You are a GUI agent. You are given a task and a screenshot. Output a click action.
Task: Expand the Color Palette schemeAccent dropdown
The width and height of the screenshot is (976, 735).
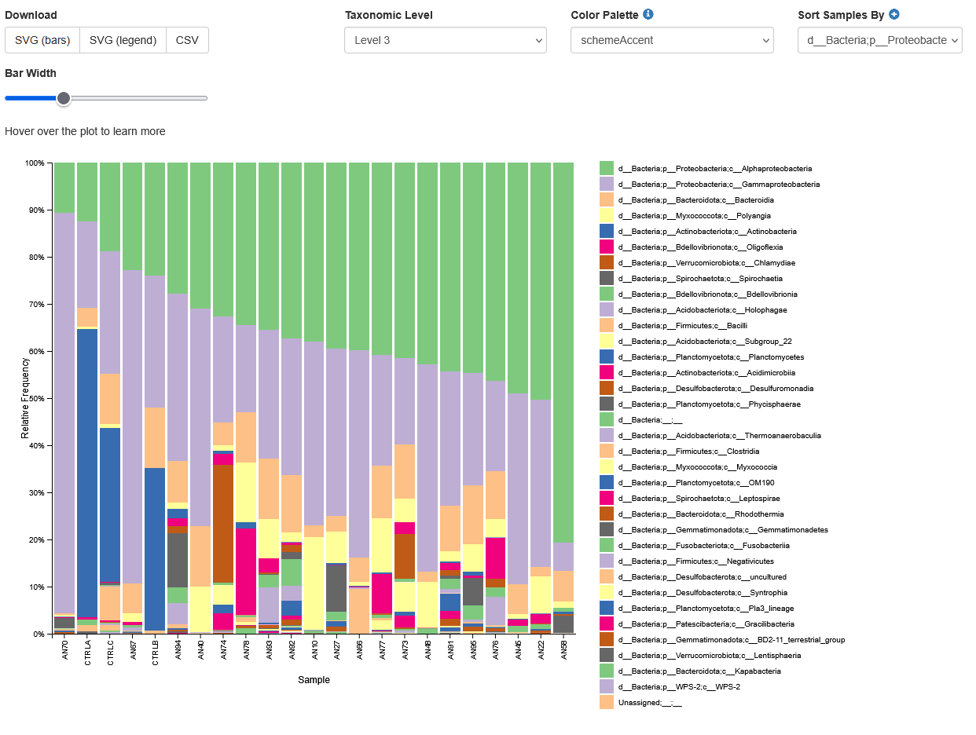(x=672, y=40)
